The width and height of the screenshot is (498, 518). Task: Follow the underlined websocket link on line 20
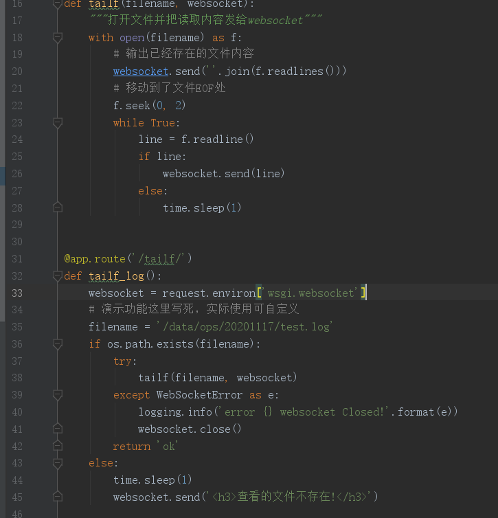(141, 71)
